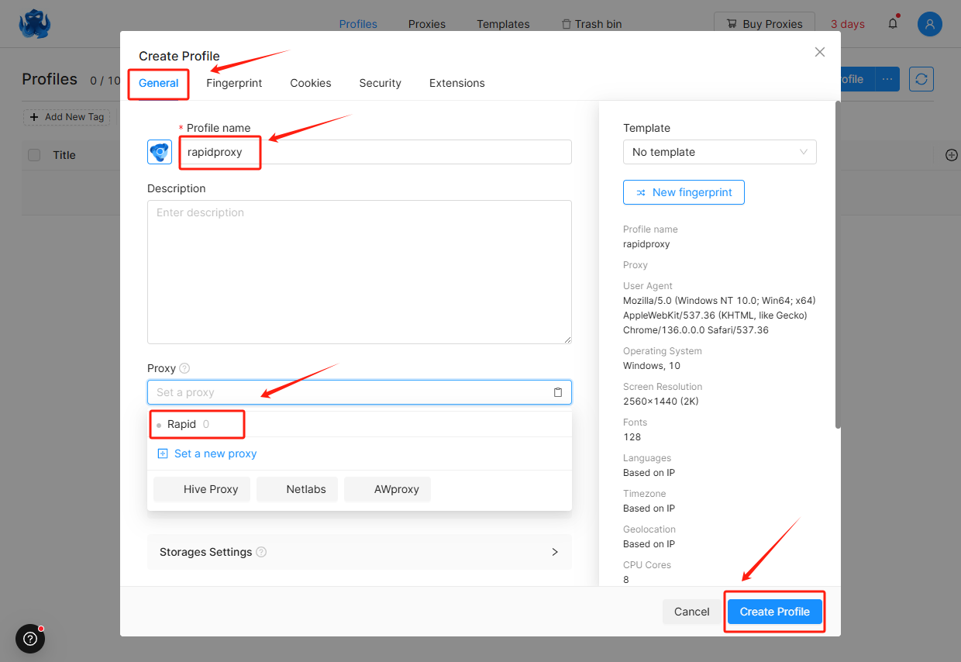Click the Description text area
The width and height of the screenshot is (961, 662).
click(x=359, y=271)
